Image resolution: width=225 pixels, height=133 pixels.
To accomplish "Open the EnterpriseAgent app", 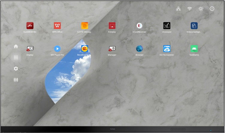I will click(194, 26).
